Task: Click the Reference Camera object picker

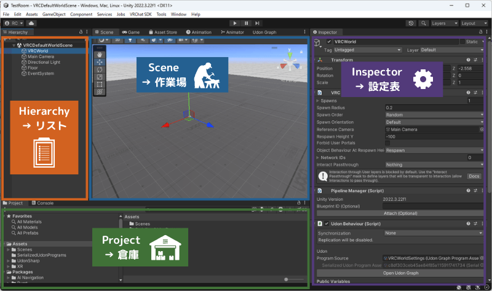Action: coord(482,130)
